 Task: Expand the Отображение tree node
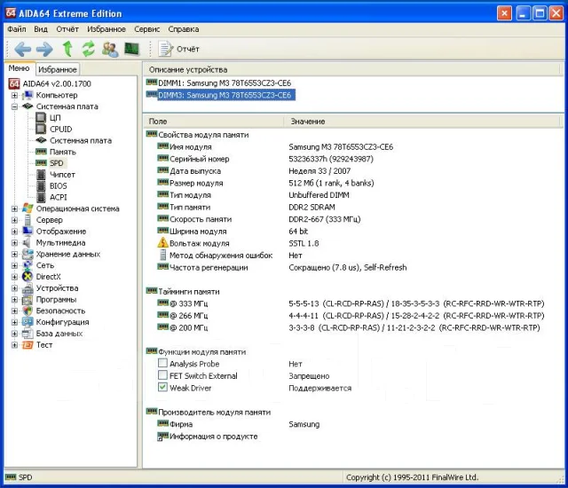(14, 232)
